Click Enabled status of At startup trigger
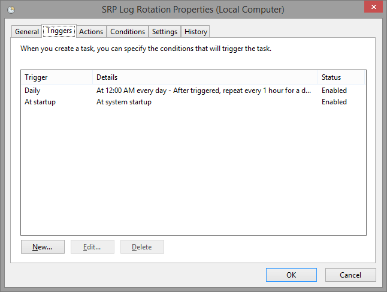 [x=334, y=102]
